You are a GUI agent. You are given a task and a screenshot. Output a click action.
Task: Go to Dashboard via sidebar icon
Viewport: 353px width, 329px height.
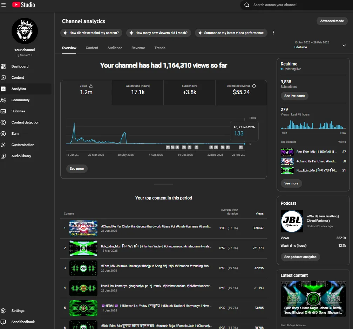coord(3,66)
